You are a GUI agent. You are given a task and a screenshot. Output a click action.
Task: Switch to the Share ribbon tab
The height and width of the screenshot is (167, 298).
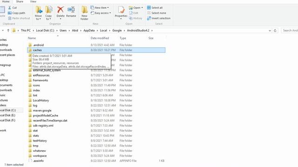(x=20, y=1)
